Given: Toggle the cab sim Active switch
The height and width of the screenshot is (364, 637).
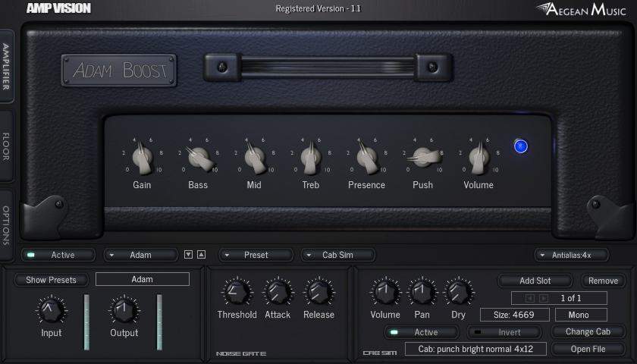Looking at the screenshot, I should pyautogui.click(x=421, y=332).
